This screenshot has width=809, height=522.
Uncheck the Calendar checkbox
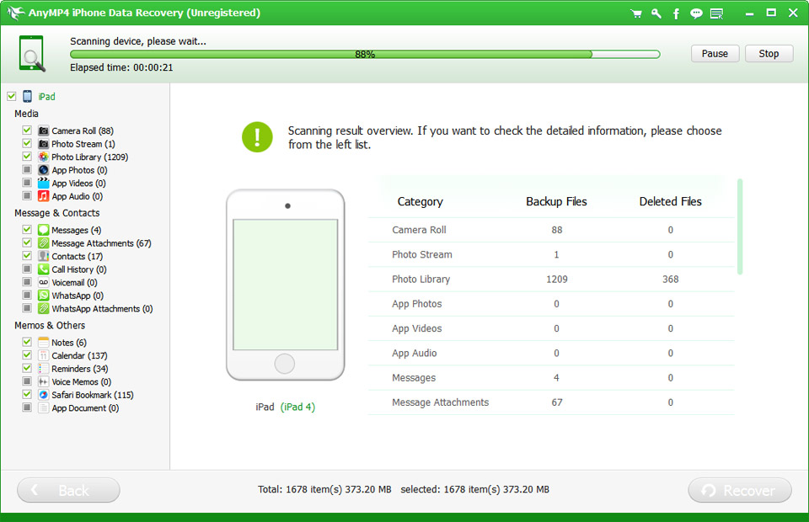coord(27,356)
